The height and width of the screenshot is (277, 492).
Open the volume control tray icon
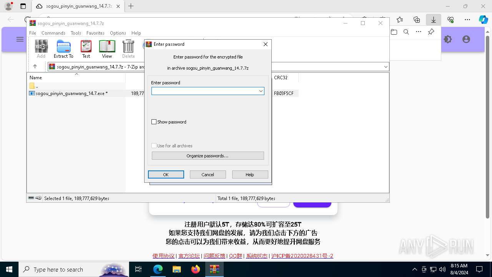coord(442,269)
